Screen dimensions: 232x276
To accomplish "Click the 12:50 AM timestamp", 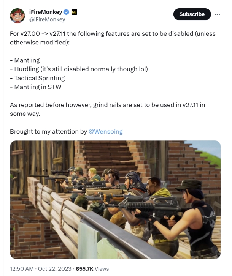I will coord(22,269).
